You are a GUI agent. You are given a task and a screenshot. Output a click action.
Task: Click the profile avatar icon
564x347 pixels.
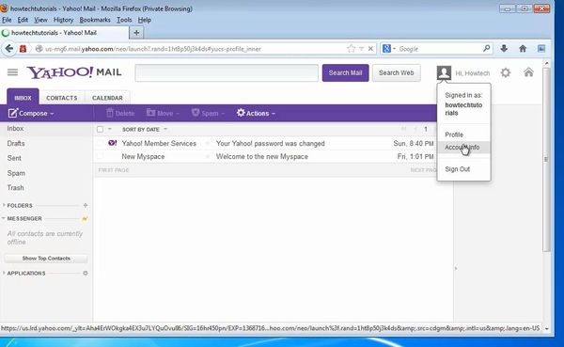coord(444,72)
